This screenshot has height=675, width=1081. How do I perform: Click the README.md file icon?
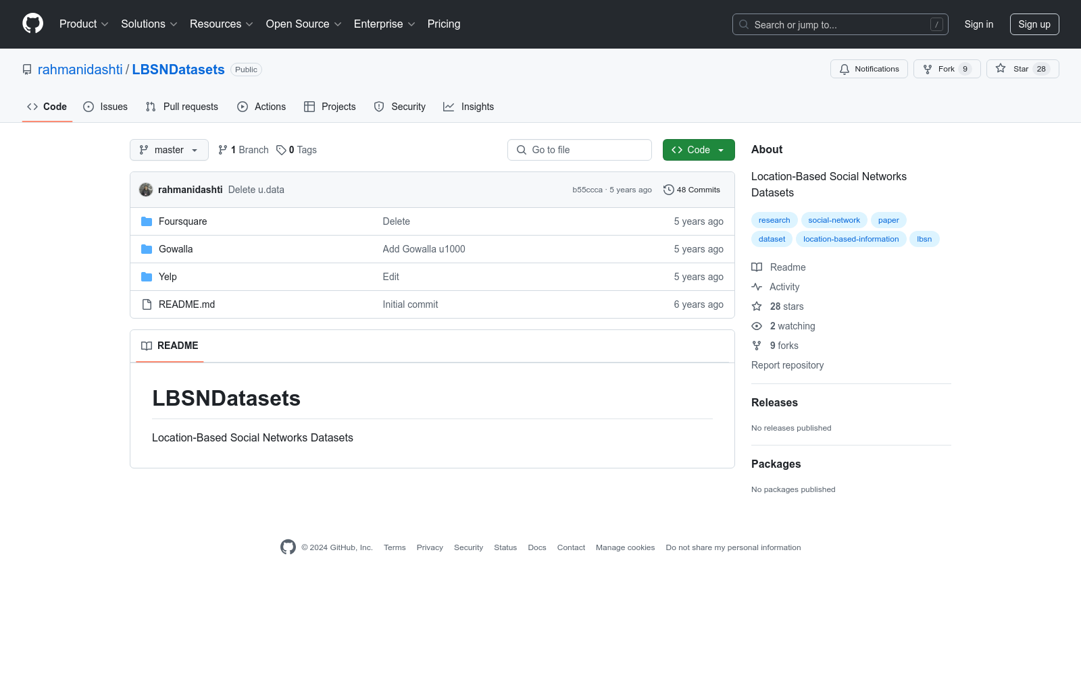[147, 304]
